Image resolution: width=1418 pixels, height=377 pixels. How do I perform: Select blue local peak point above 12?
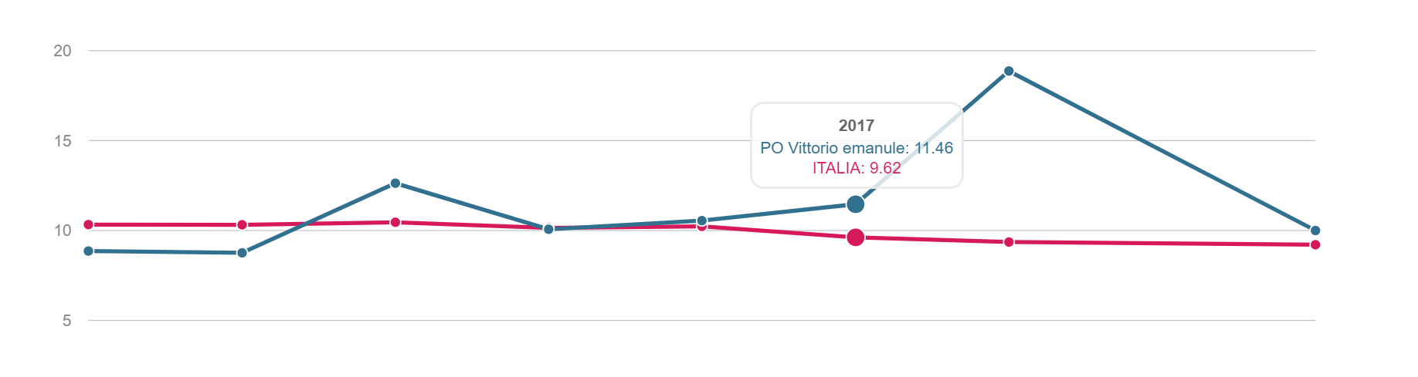(395, 183)
